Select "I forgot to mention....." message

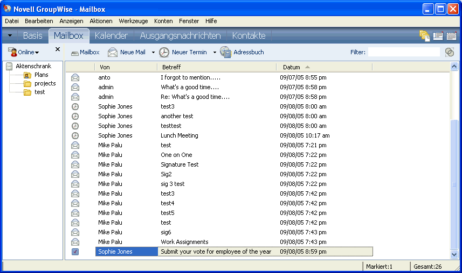tap(190, 77)
